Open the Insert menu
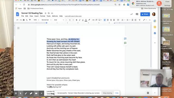This screenshot has height=98, width=174. click(x=36, y=16)
